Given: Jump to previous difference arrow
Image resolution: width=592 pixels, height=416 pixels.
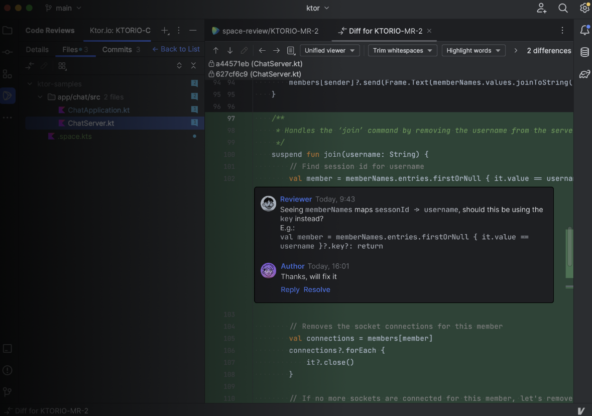Looking at the screenshot, I should 216,51.
